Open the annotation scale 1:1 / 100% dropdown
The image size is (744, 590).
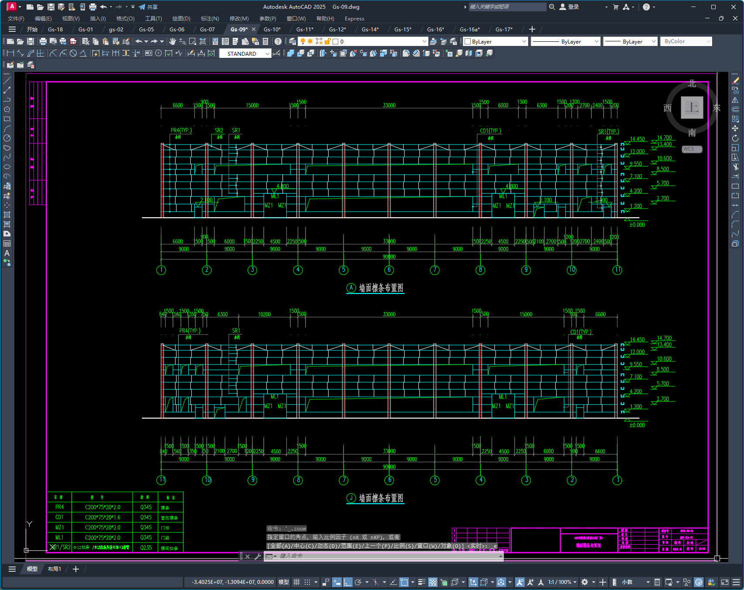(562, 582)
